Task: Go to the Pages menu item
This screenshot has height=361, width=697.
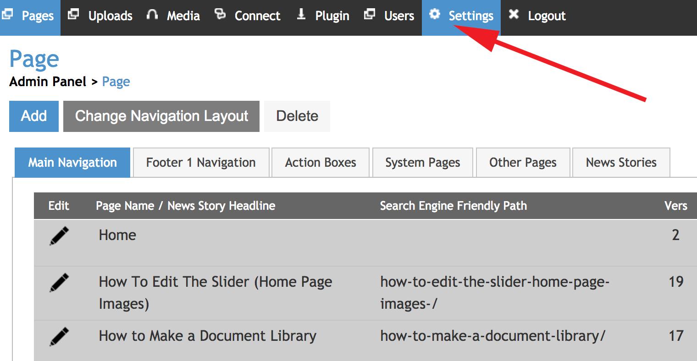Action: (x=37, y=16)
